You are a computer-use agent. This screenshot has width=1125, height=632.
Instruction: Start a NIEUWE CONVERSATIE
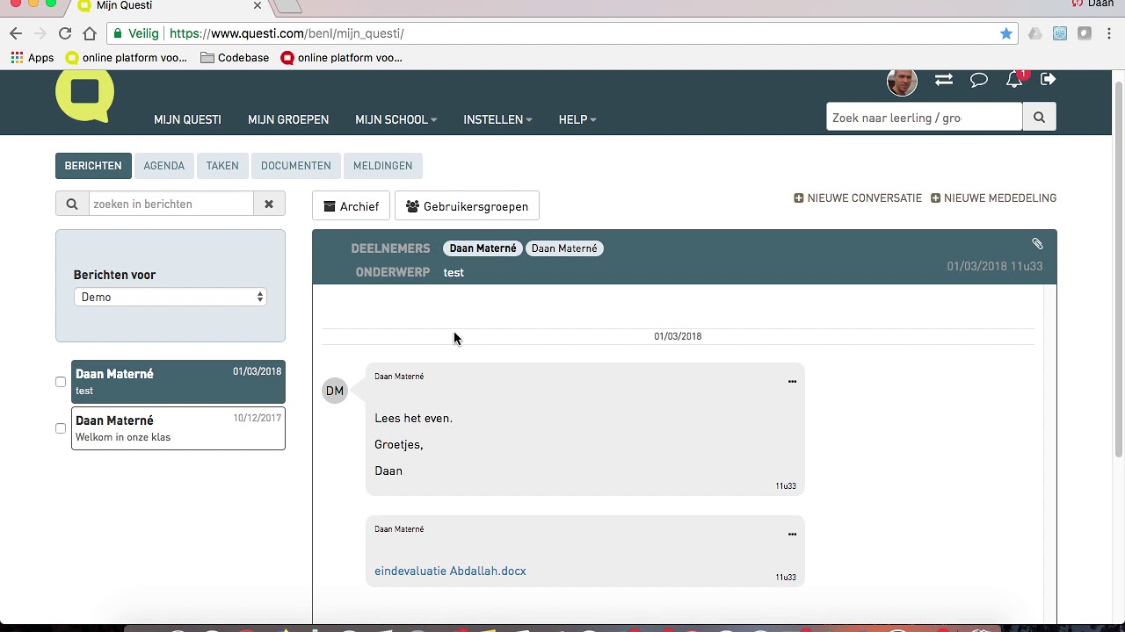point(858,198)
